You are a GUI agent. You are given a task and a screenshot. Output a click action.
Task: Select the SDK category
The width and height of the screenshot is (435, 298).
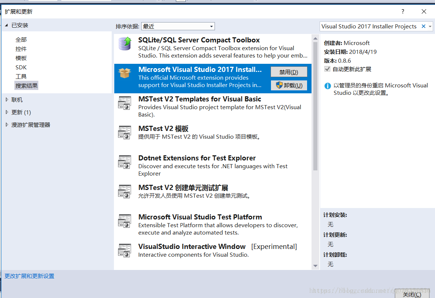(x=21, y=67)
